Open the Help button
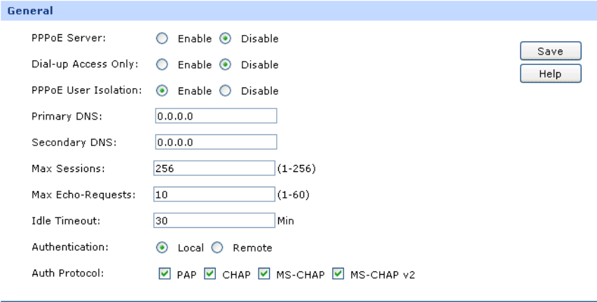 coord(540,73)
